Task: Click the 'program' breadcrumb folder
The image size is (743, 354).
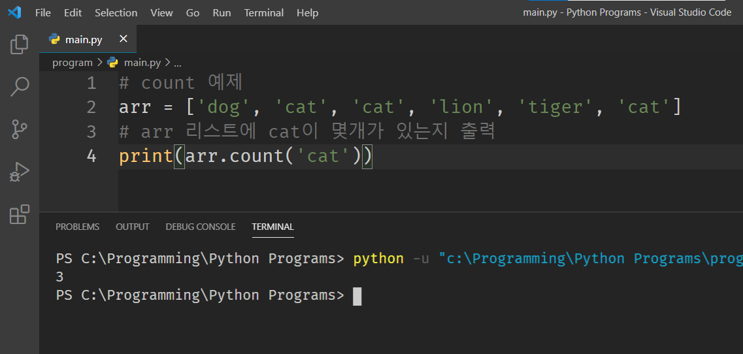Action: tap(73, 63)
